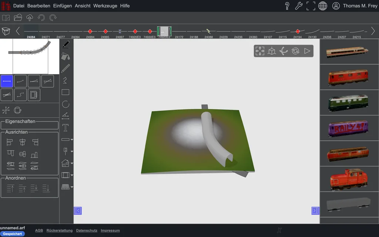Open the Impressum link
Screen dimensions: 379x237
click(110, 230)
